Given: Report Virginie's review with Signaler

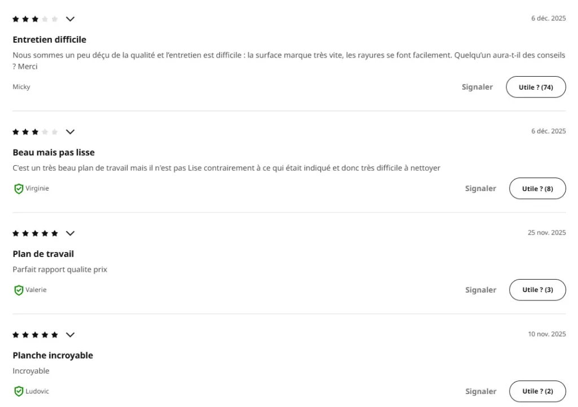Looking at the screenshot, I should click(x=480, y=189).
